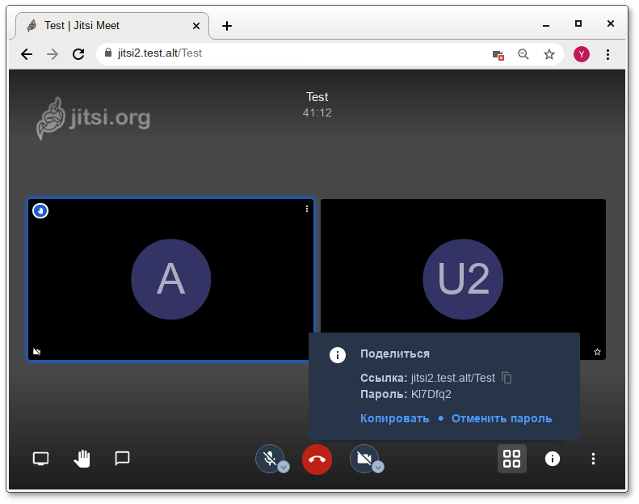Go back to previous page in browser
This screenshot has width=639, height=504.
(27, 54)
